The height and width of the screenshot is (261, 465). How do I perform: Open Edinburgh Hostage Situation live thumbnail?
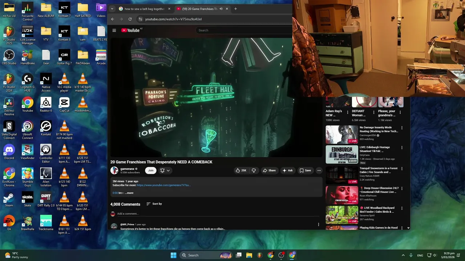(342, 154)
